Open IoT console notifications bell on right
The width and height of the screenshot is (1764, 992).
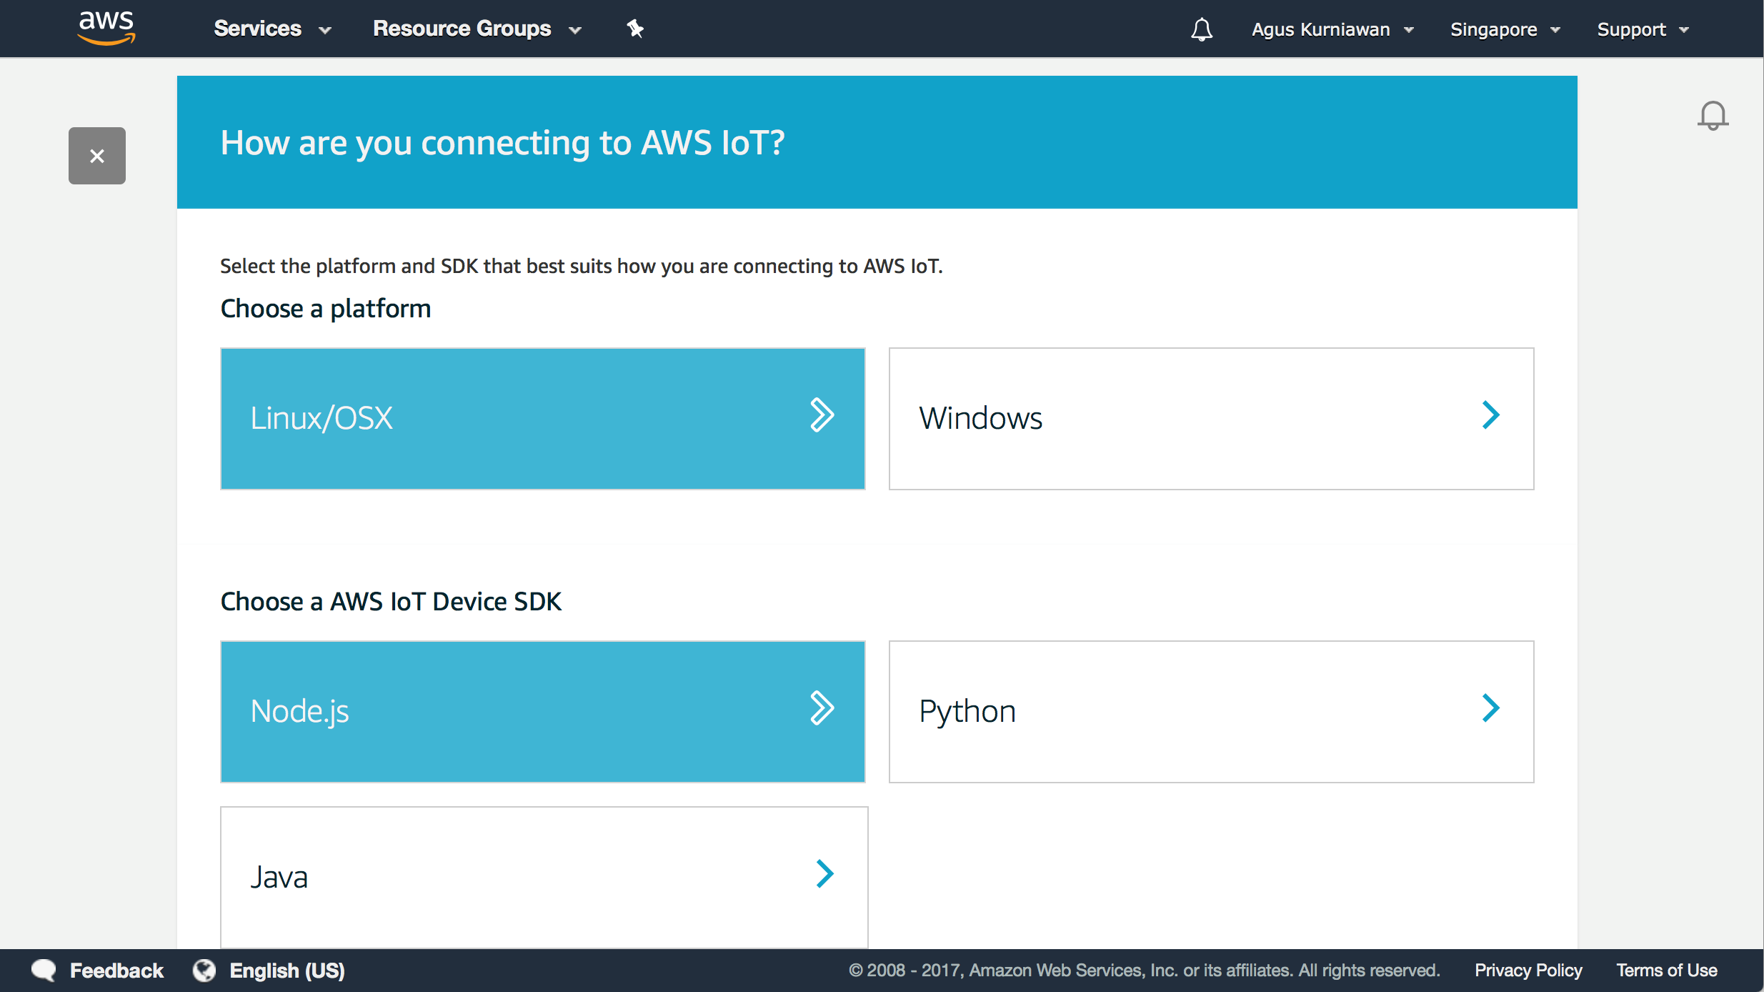[1713, 115]
